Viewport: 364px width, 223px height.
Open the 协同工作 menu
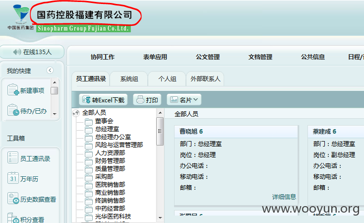[x=102, y=57]
